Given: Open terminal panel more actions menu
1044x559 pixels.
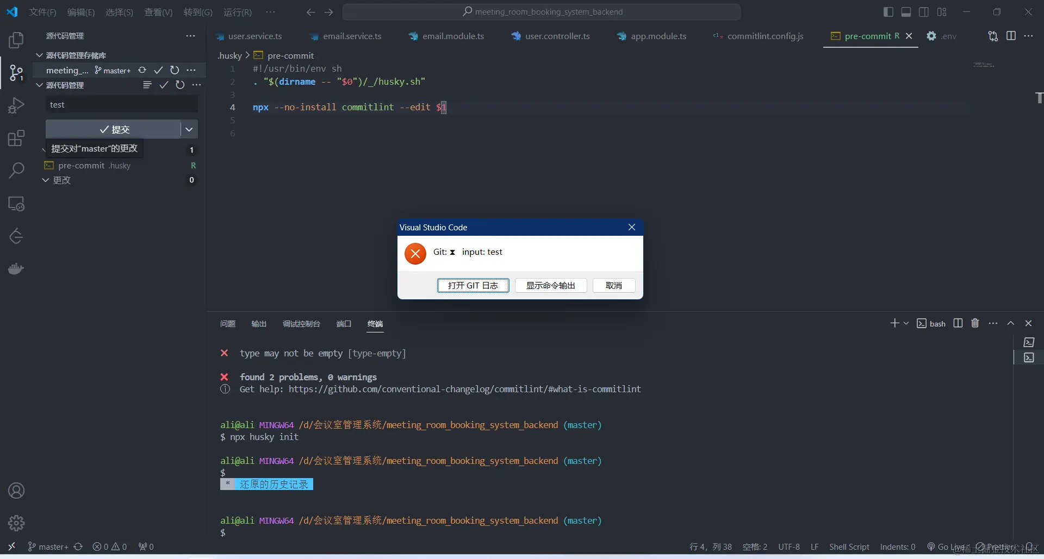Looking at the screenshot, I should pos(993,323).
